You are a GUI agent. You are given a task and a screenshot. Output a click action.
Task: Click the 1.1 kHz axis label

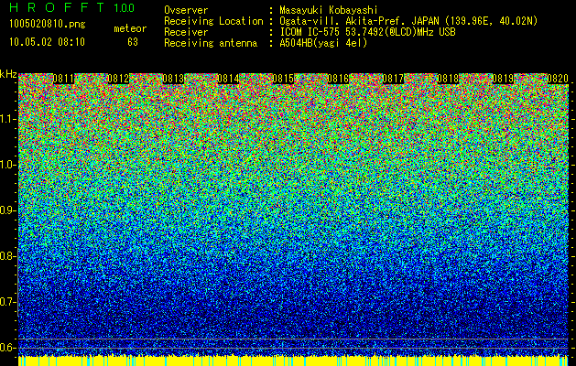pyautogui.click(x=7, y=119)
